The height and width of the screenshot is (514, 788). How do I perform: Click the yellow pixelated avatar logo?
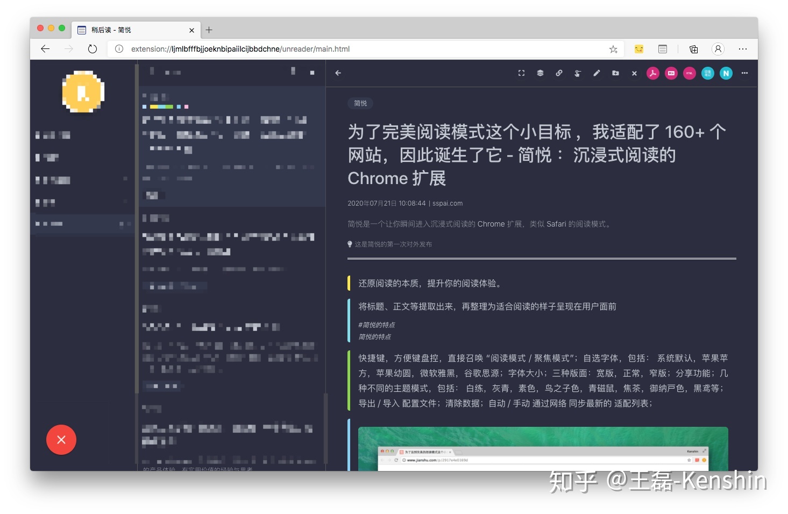click(x=83, y=92)
